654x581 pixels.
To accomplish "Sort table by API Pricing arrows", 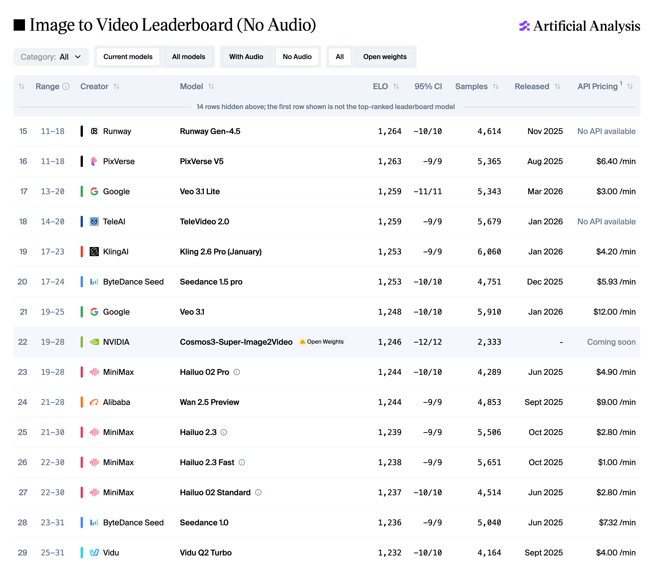I will tap(630, 86).
